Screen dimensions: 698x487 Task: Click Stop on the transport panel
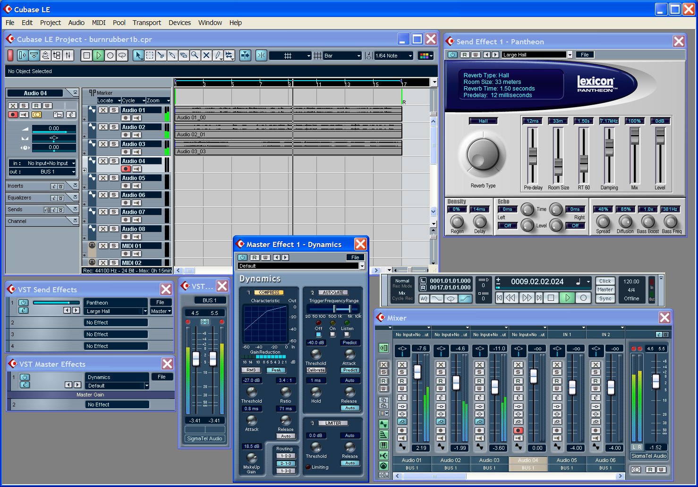pyautogui.click(x=551, y=297)
